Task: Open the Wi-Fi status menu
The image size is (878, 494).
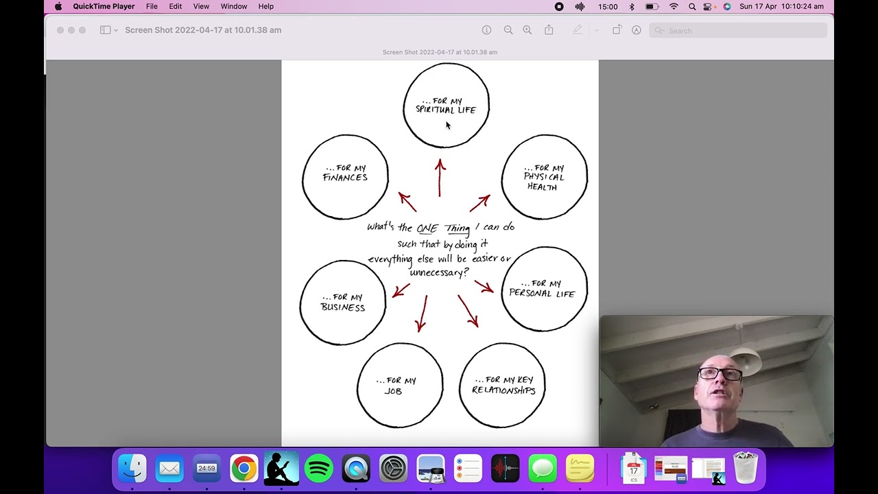Action: 674,6
